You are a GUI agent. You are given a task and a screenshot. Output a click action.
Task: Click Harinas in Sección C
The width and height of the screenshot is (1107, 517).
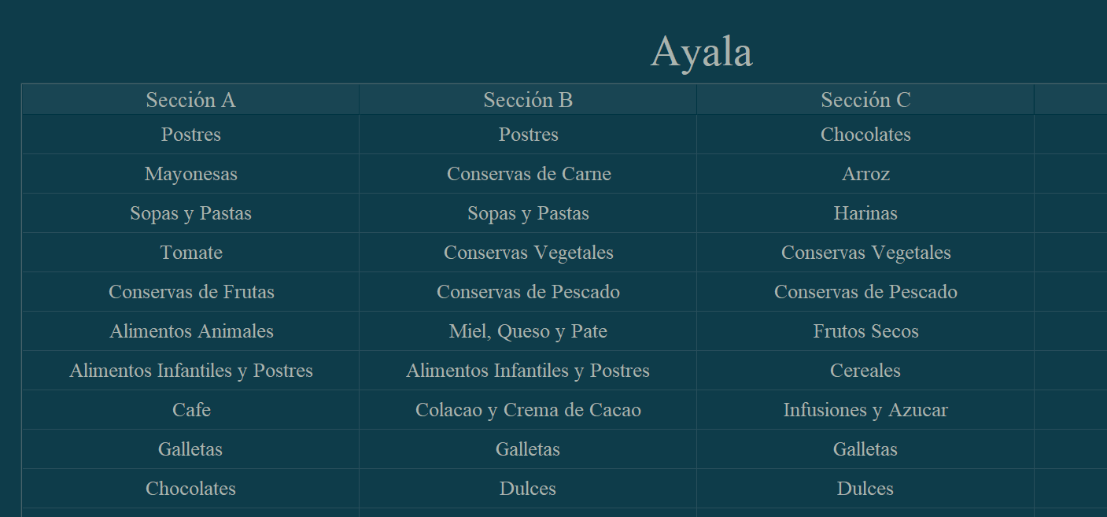coord(865,213)
